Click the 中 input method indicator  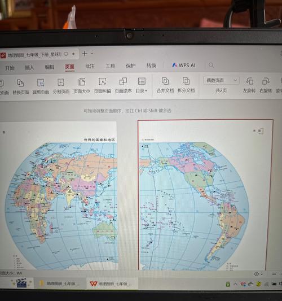tap(280, 283)
